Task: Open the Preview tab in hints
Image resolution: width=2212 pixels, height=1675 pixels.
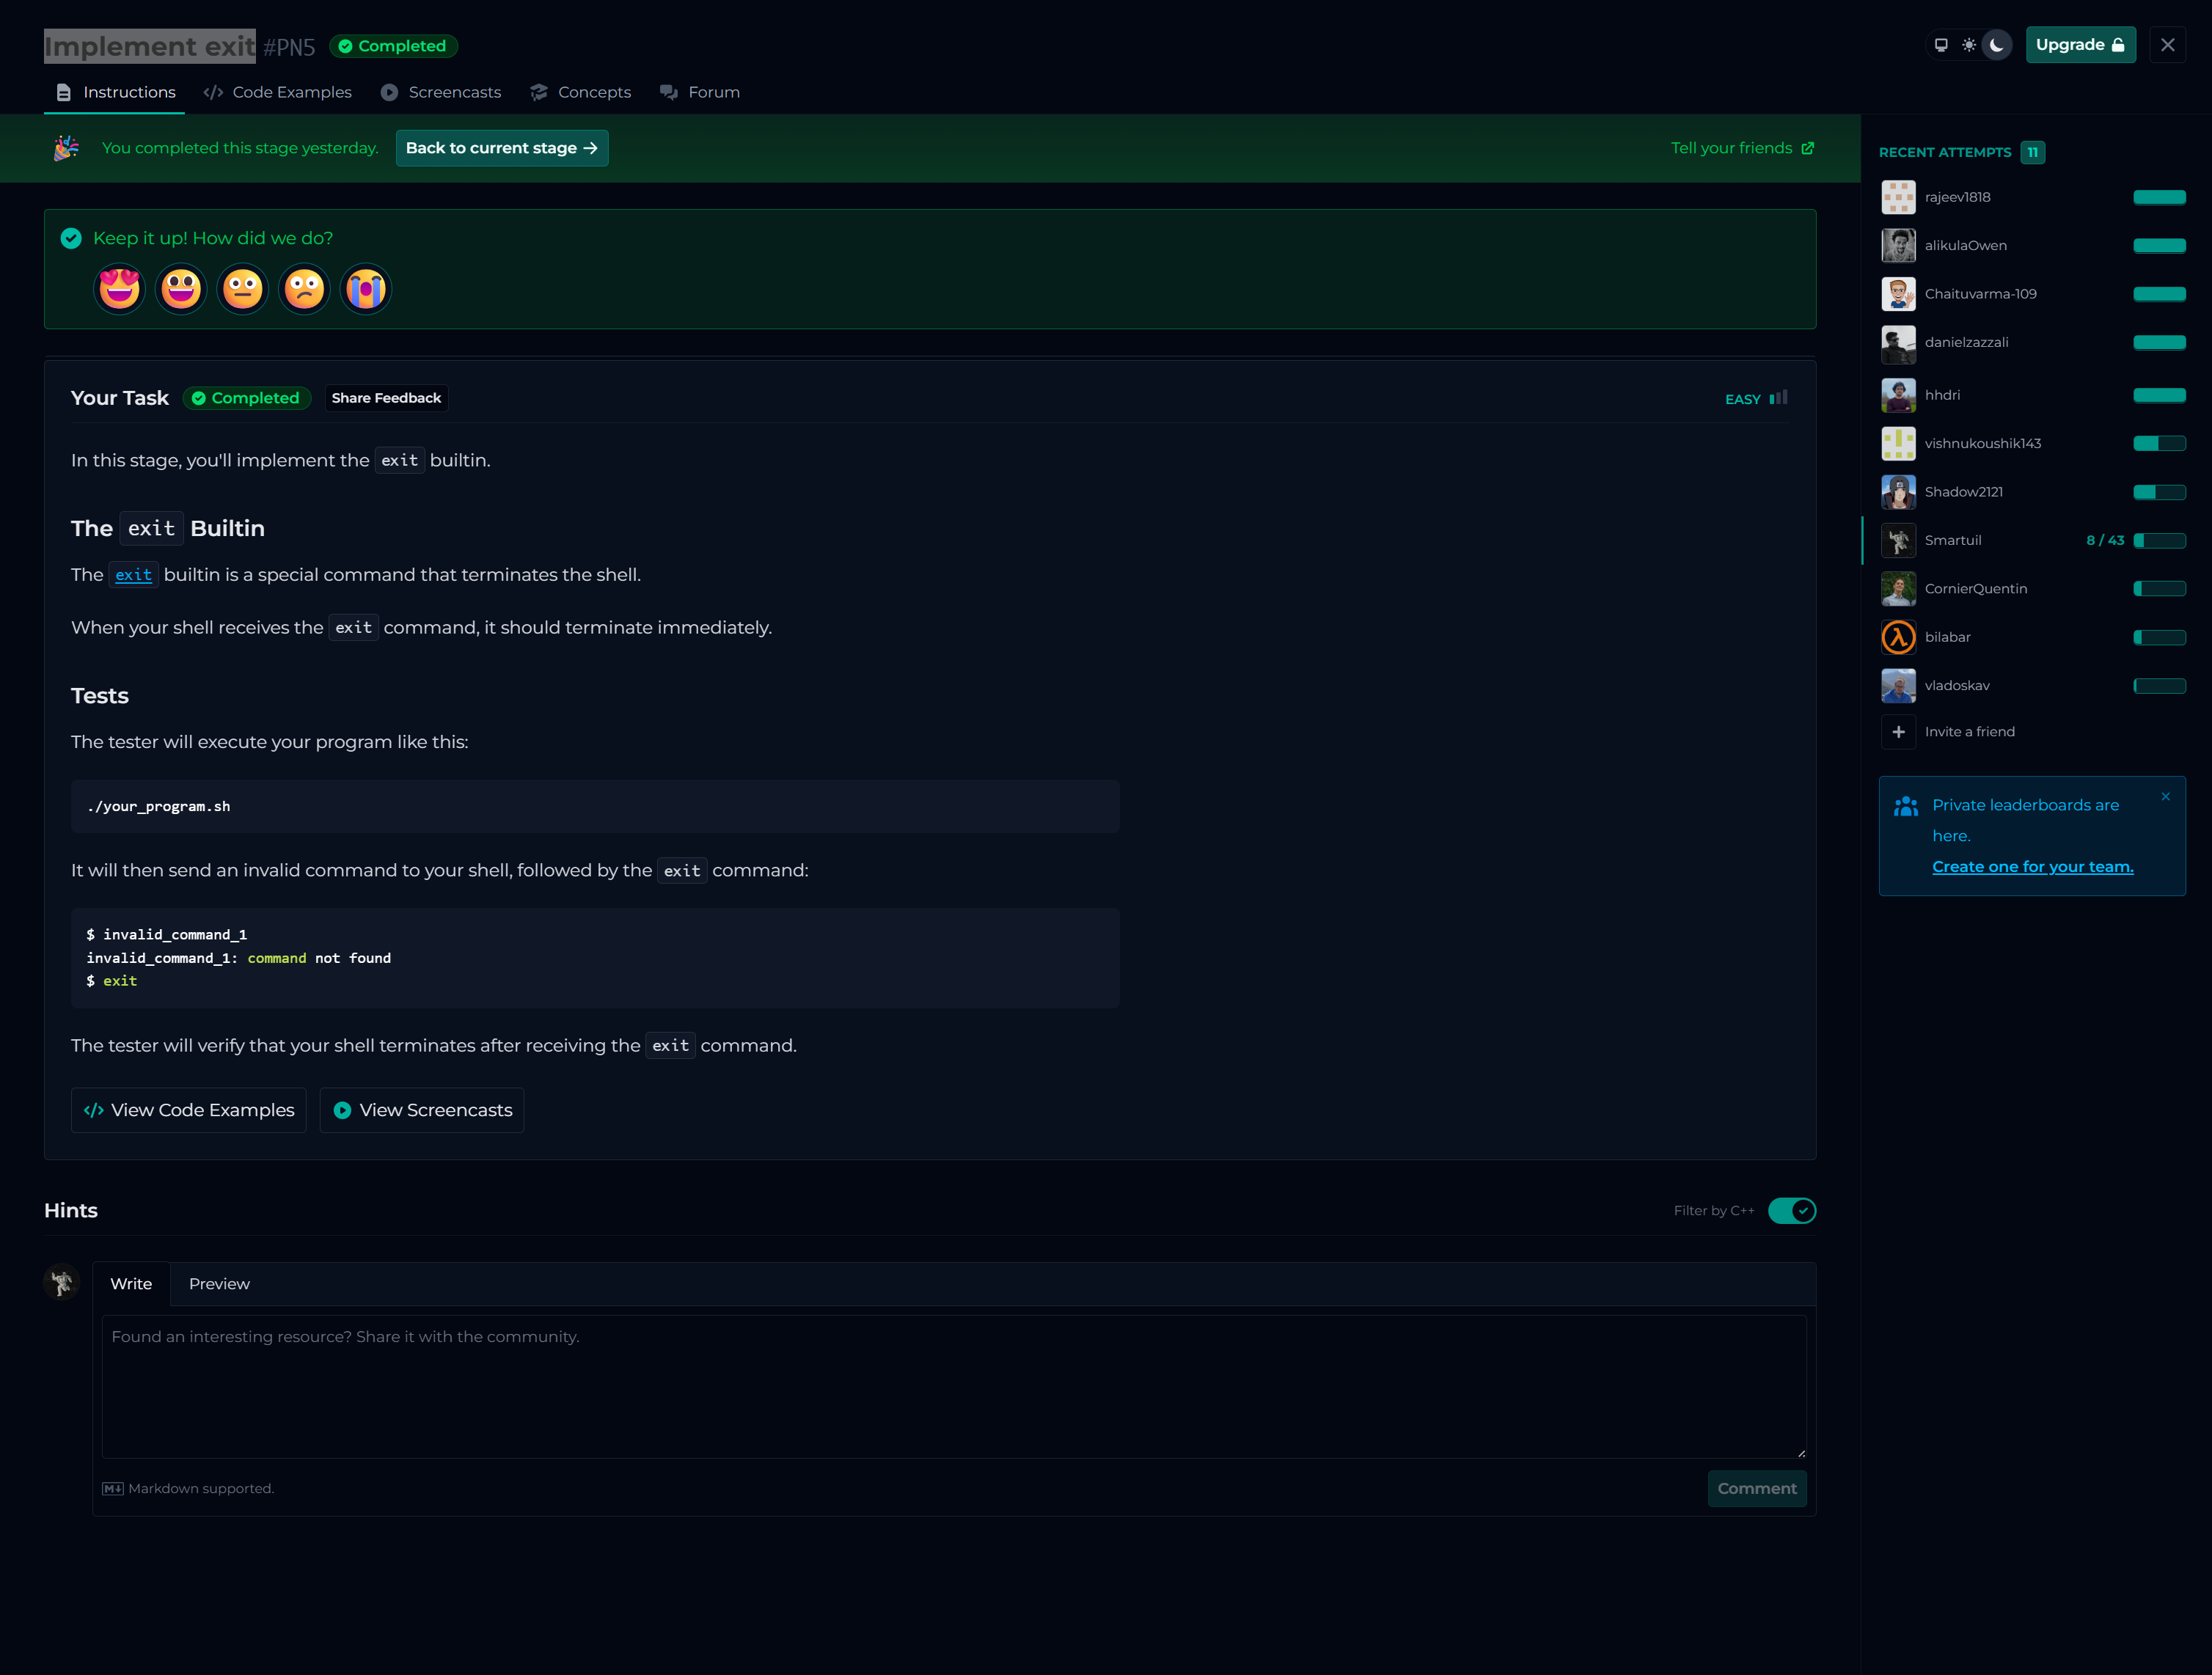Action: pos(219,1284)
